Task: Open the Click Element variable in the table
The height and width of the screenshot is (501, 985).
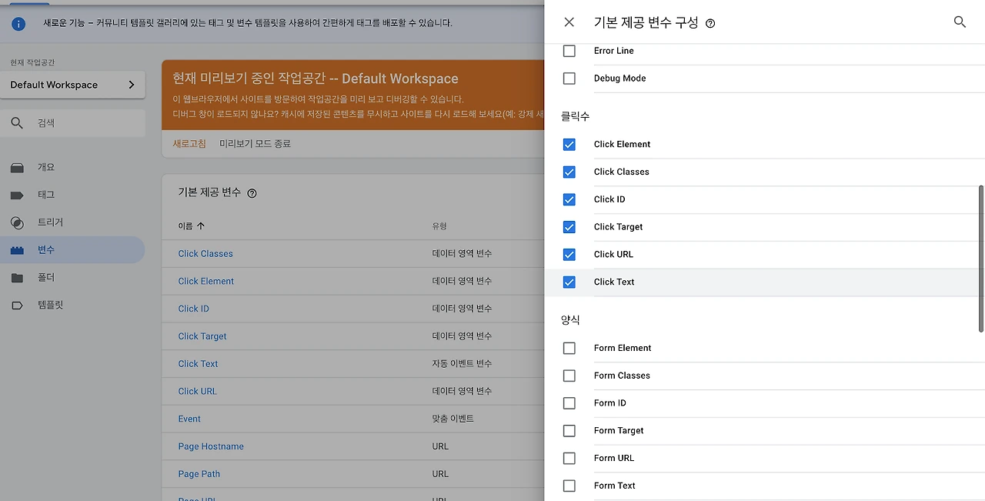Action: pos(206,282)
